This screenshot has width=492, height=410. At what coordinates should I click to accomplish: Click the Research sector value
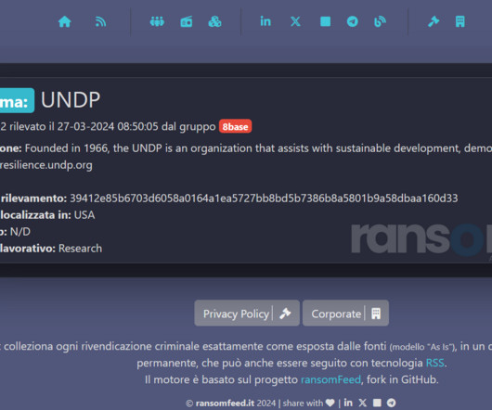(x=81, y=249)
